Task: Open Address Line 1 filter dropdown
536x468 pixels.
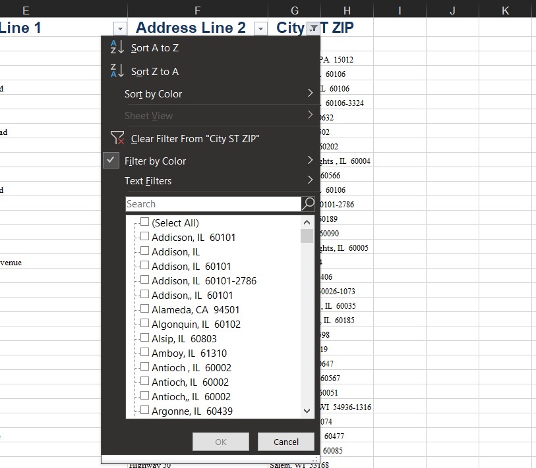Action: [x=120, y=28]
